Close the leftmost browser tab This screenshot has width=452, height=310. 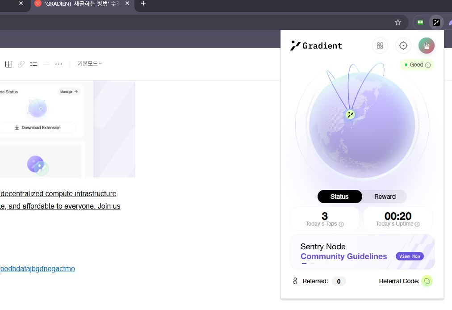point(21,4)
